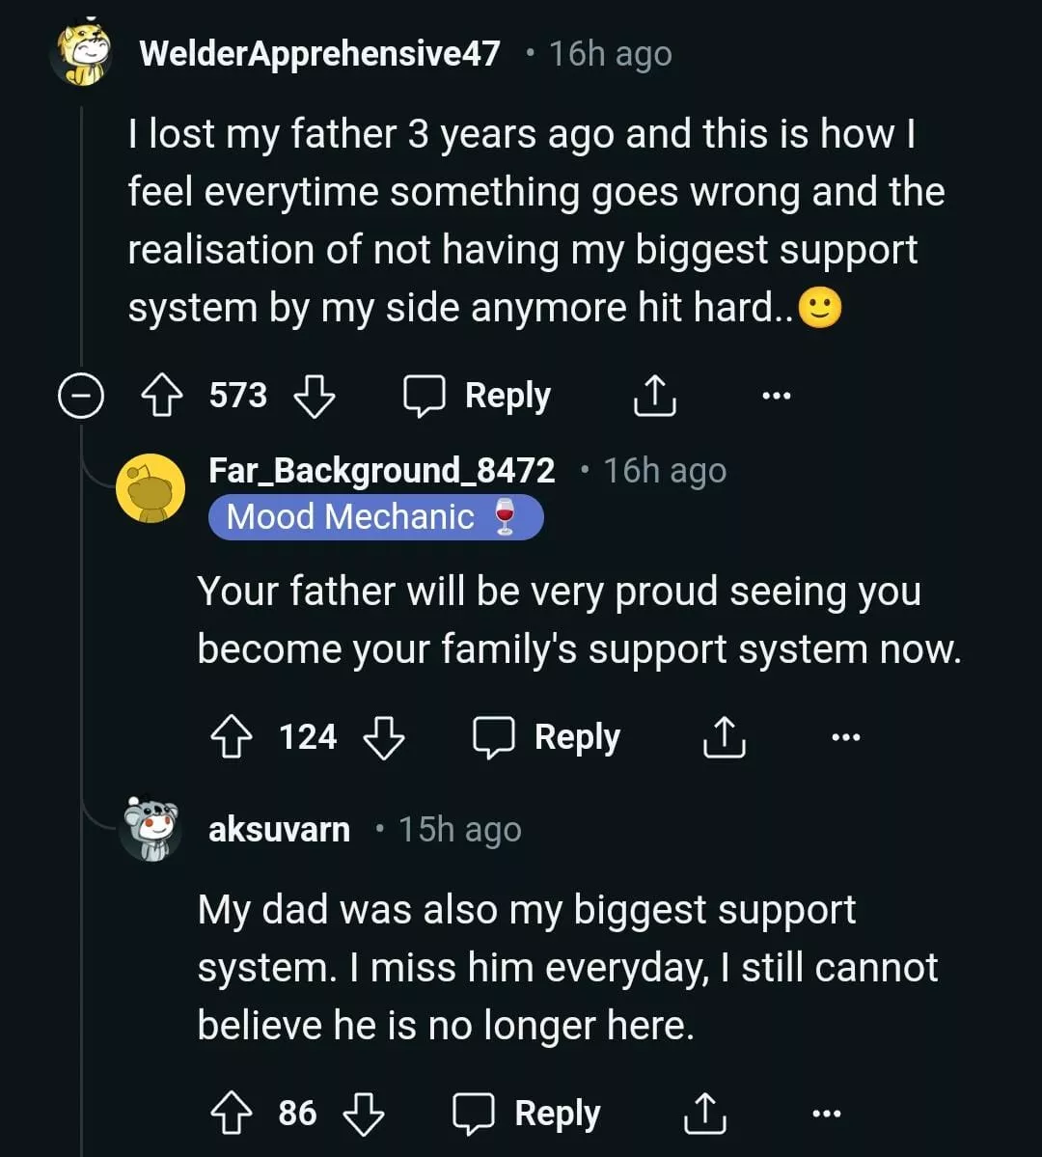
Task: Open WelderApprehensive47's user profile
Action: click(319, 54)
